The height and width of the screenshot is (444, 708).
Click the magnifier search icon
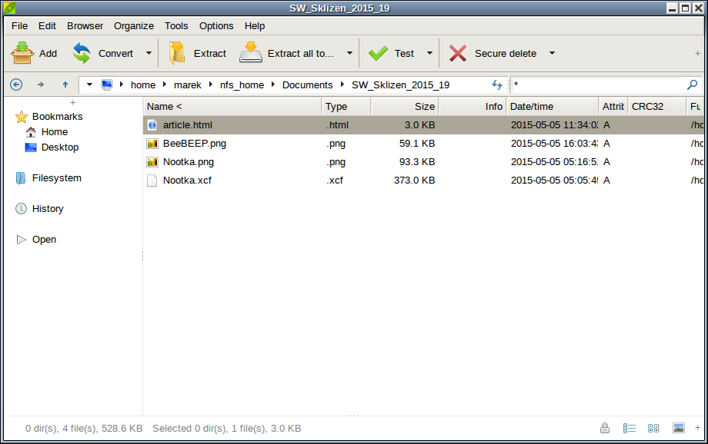point(692,84)
